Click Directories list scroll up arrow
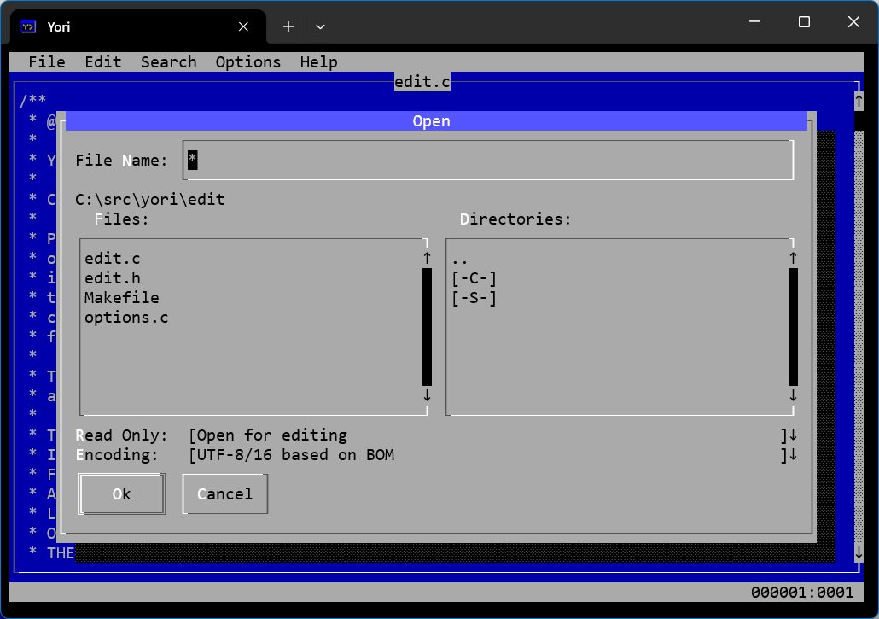Screen dimensions: 879x619 (793, 258)
